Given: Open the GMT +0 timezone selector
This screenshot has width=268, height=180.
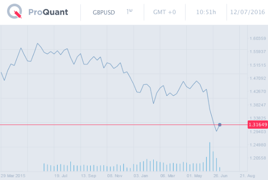Looking at the screenshot, I should [x=163, y=13].
